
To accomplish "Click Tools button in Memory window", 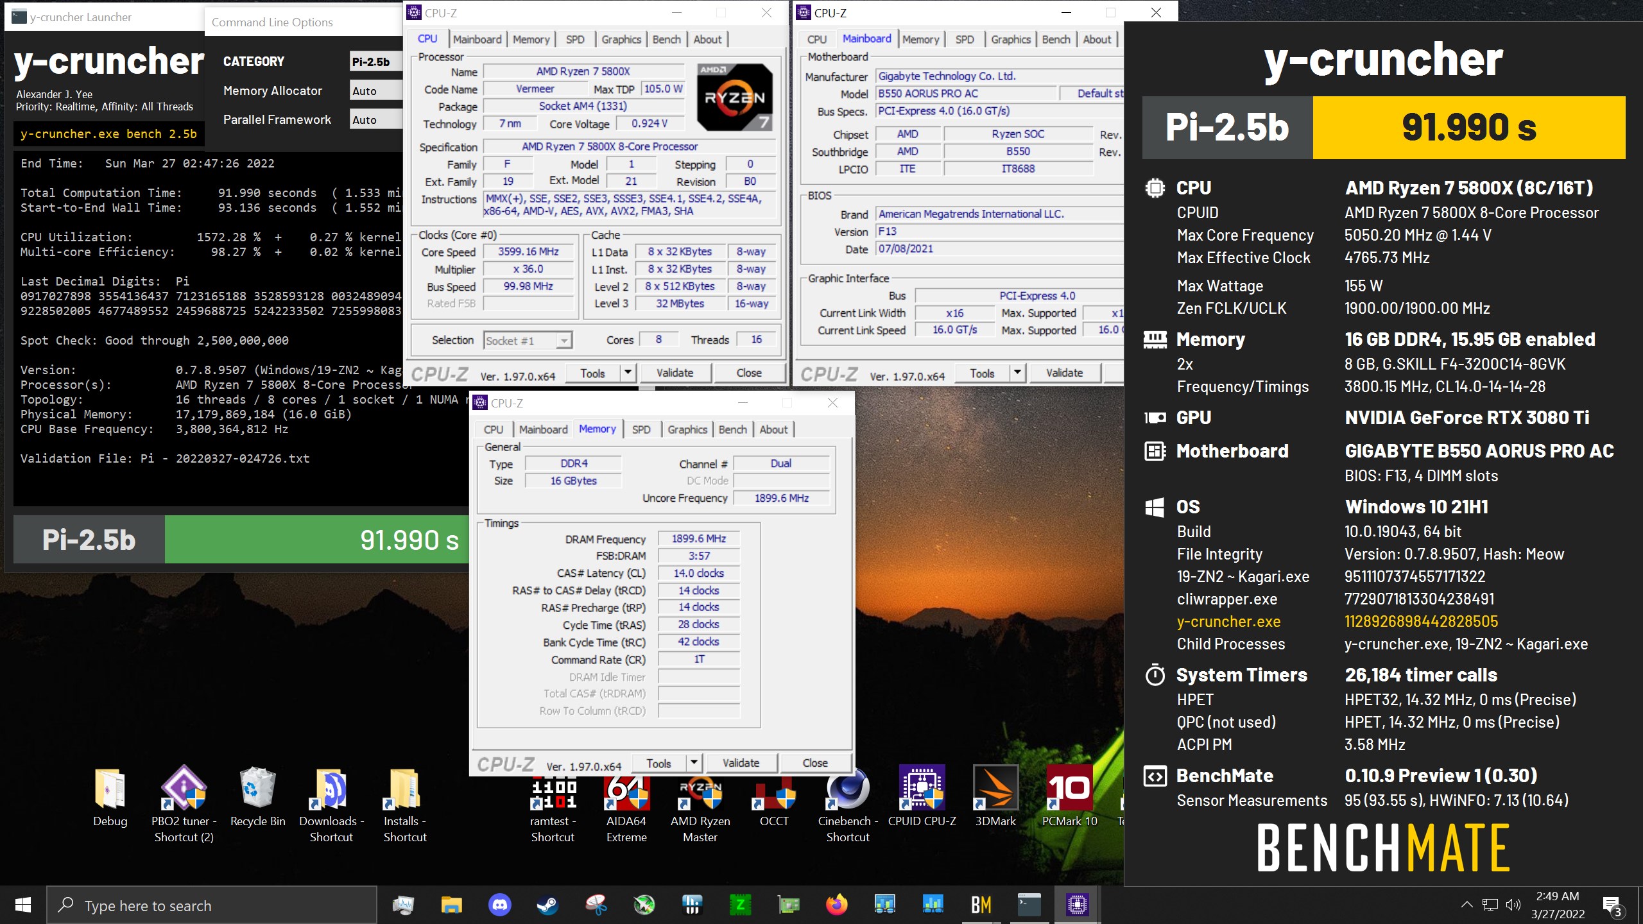I will (x=658, y=763).
